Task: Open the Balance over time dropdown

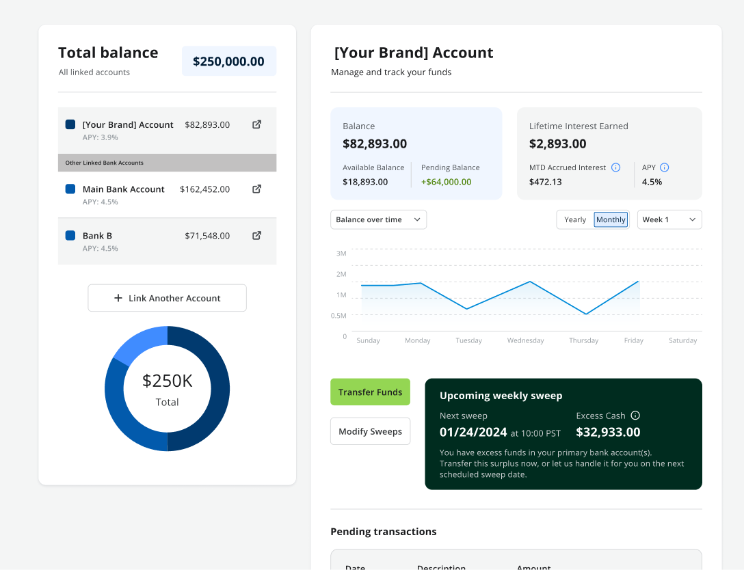Action: point(378,219)
